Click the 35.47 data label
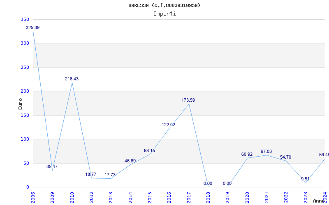The height and width of the screenshot is (205, 329). [x=52, y=167]
